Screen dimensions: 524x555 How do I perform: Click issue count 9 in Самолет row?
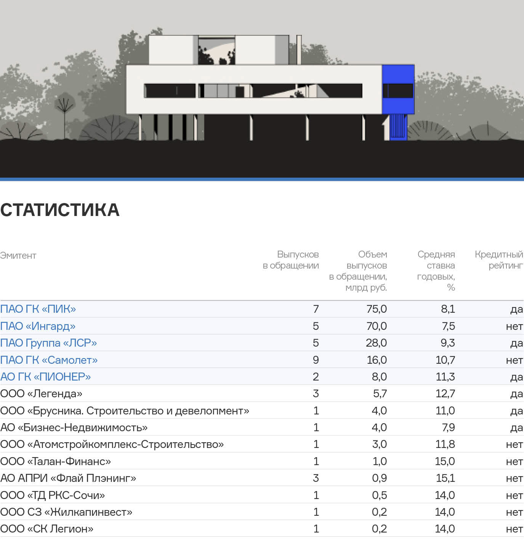(x=316, y=360)
